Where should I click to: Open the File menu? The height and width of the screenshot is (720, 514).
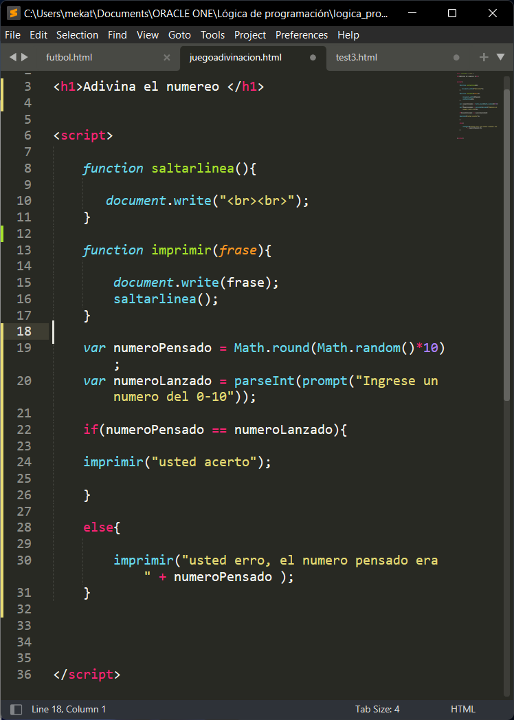pos(12,35)
